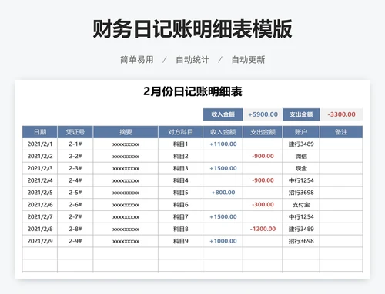This screenshot has width=385, height=294.
Task: Click voucher number 2-6#
Action: (75, 205)
